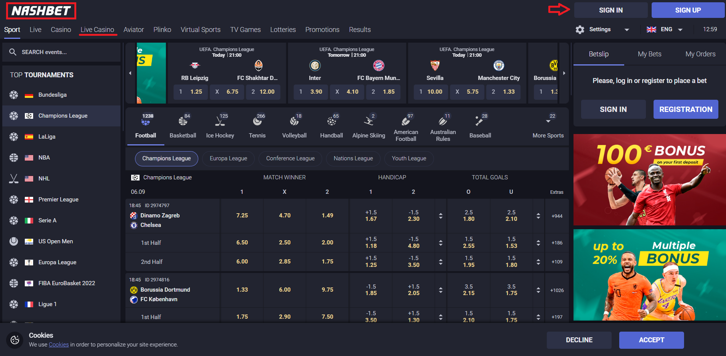Accept cookies with the ACCEPT button
Image resolution: width=726 pixels, height=356 pixels.
coord(651,340)
